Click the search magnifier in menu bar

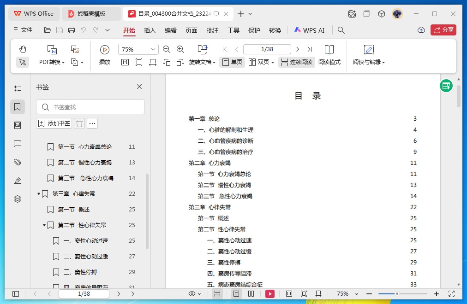click(341, 30)
